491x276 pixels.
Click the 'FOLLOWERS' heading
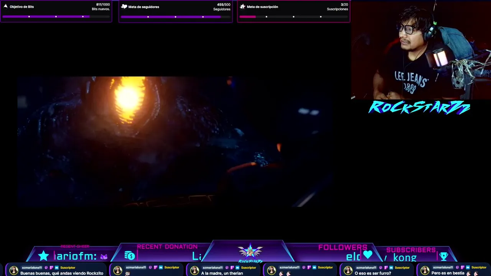343,247
